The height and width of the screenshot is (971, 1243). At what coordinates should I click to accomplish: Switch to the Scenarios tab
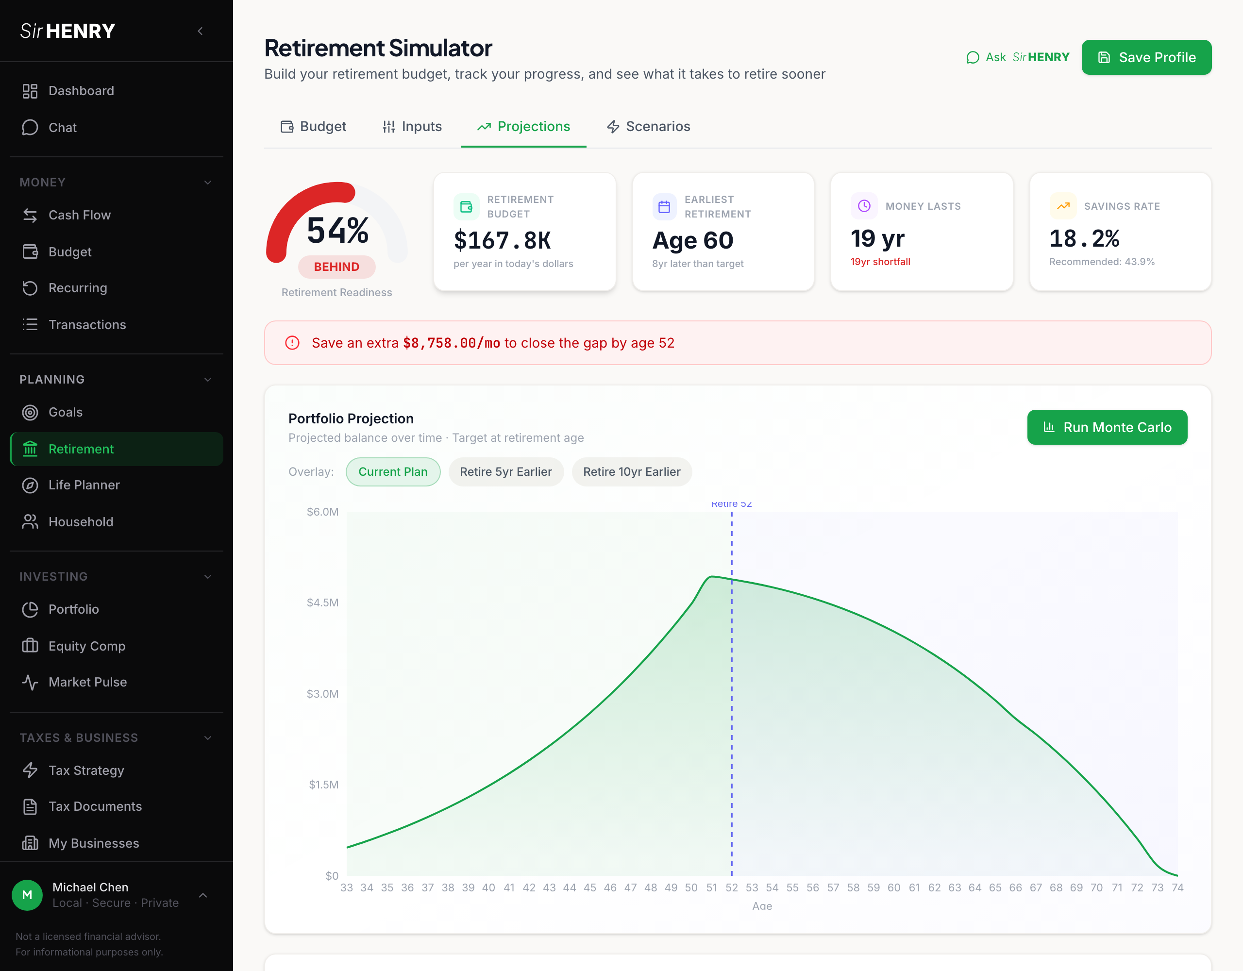(648, 126)
